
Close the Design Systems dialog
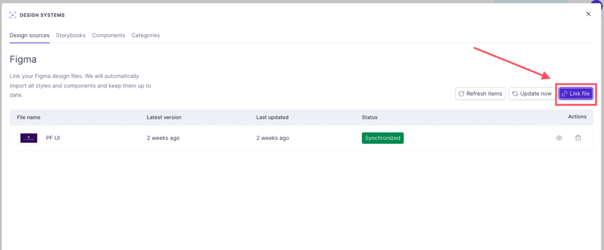click(x=588, y=14)
